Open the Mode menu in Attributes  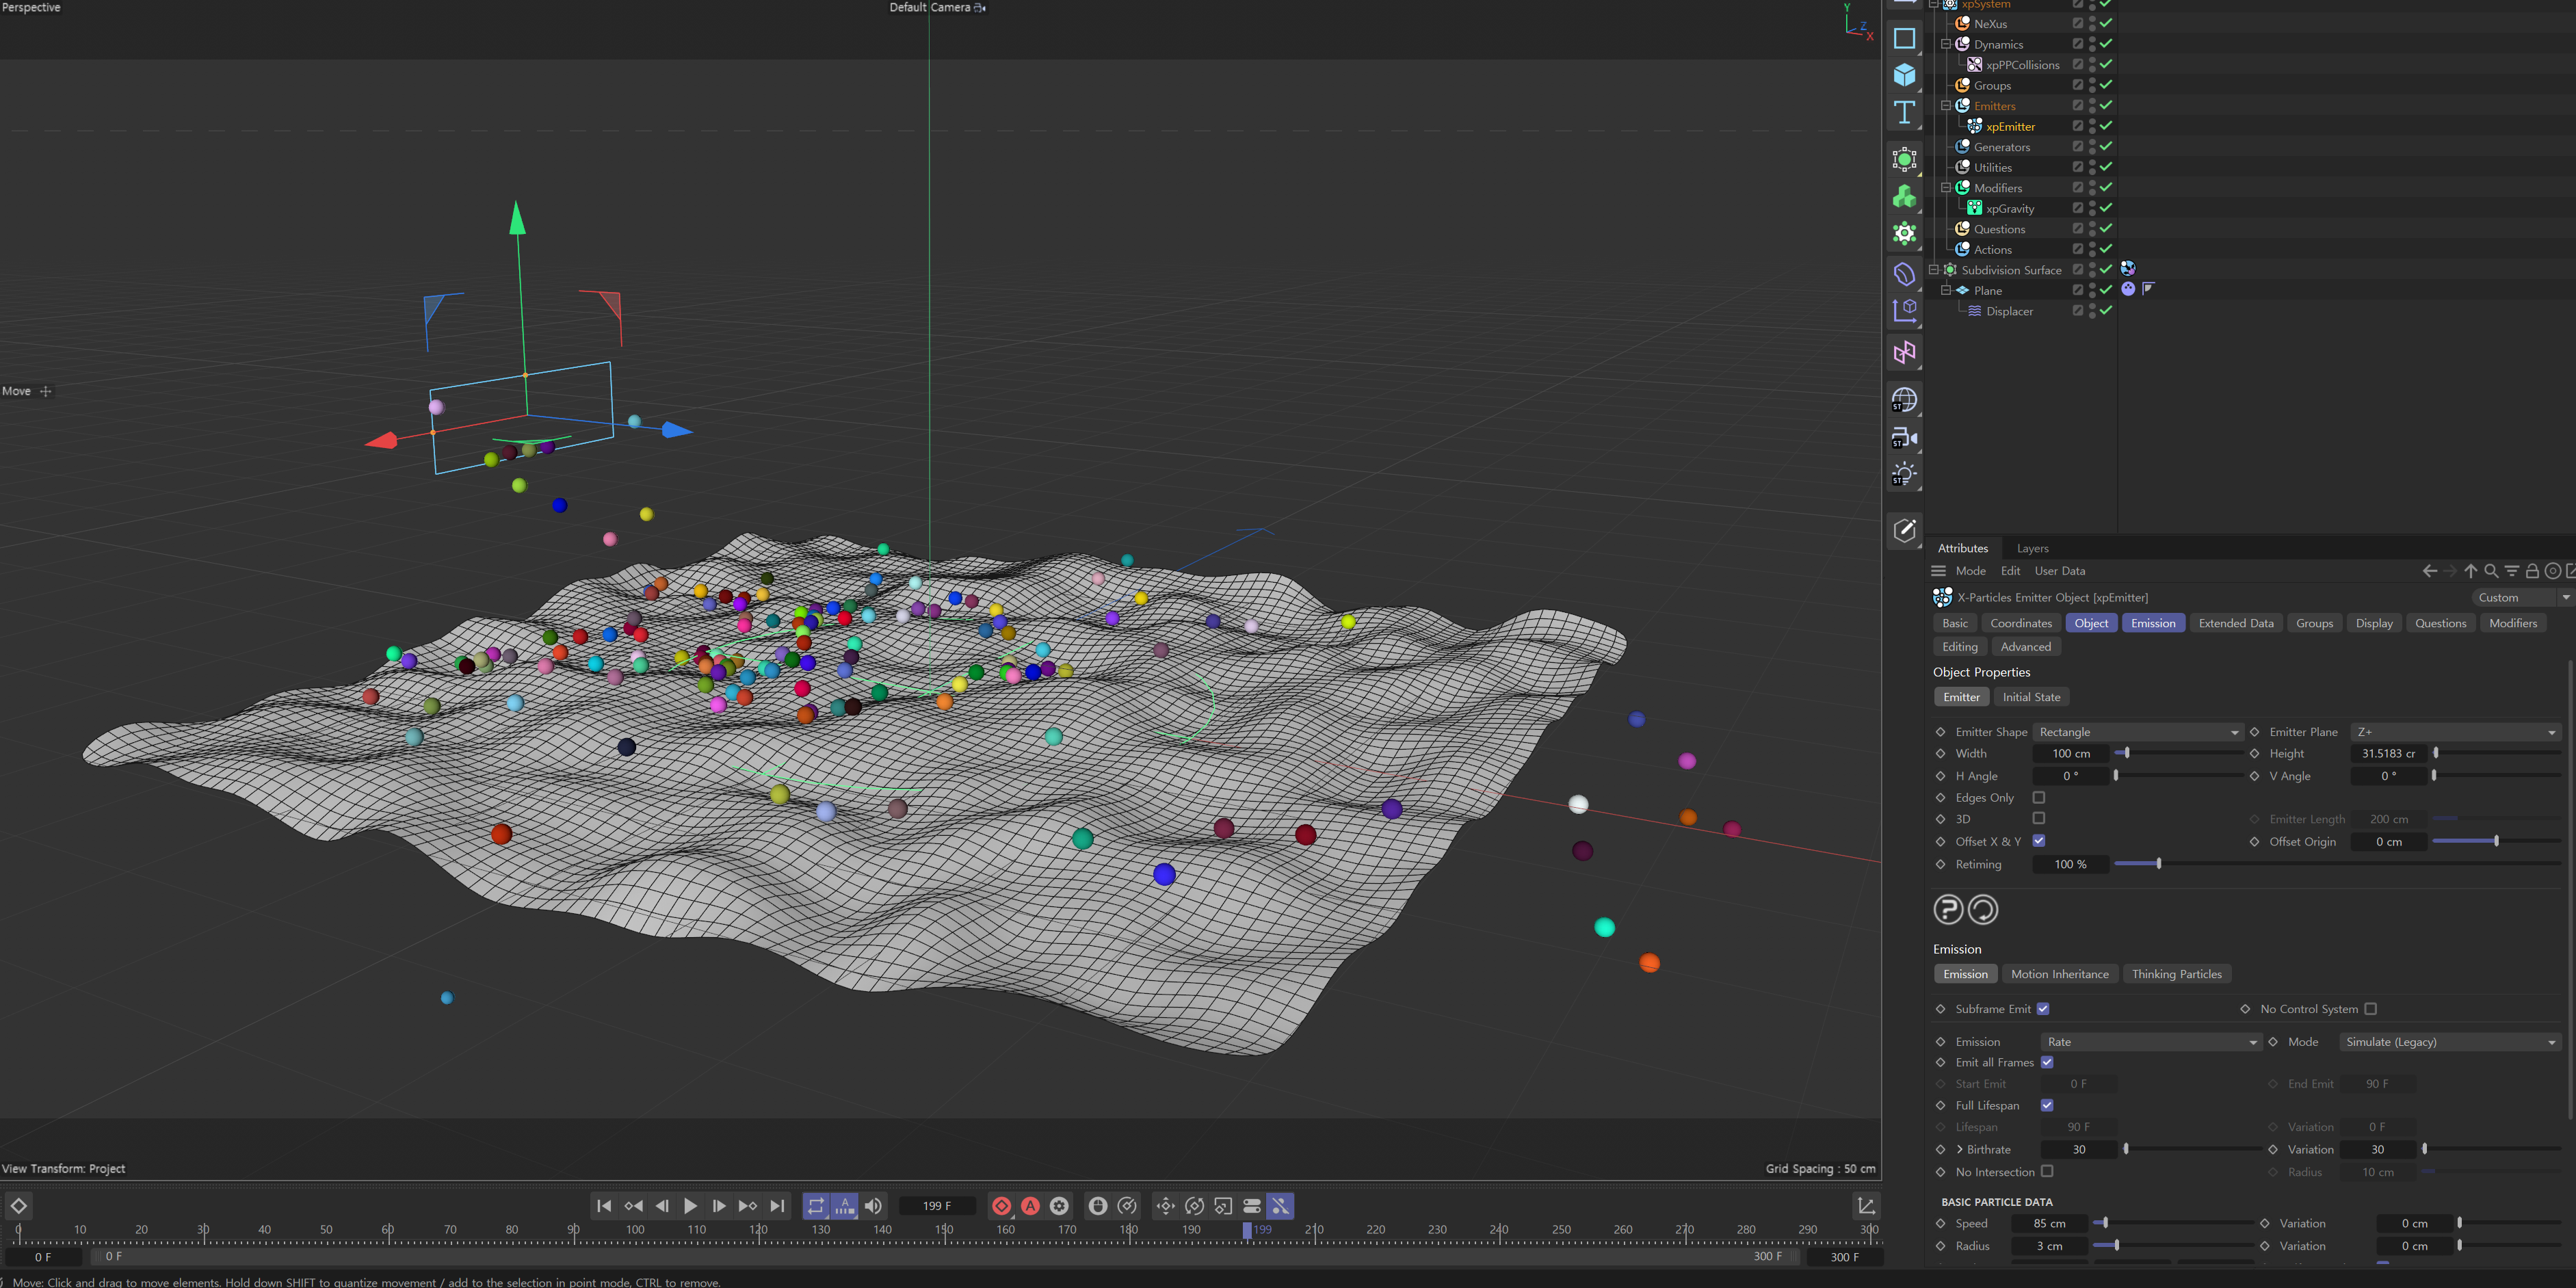[1970, 571]
